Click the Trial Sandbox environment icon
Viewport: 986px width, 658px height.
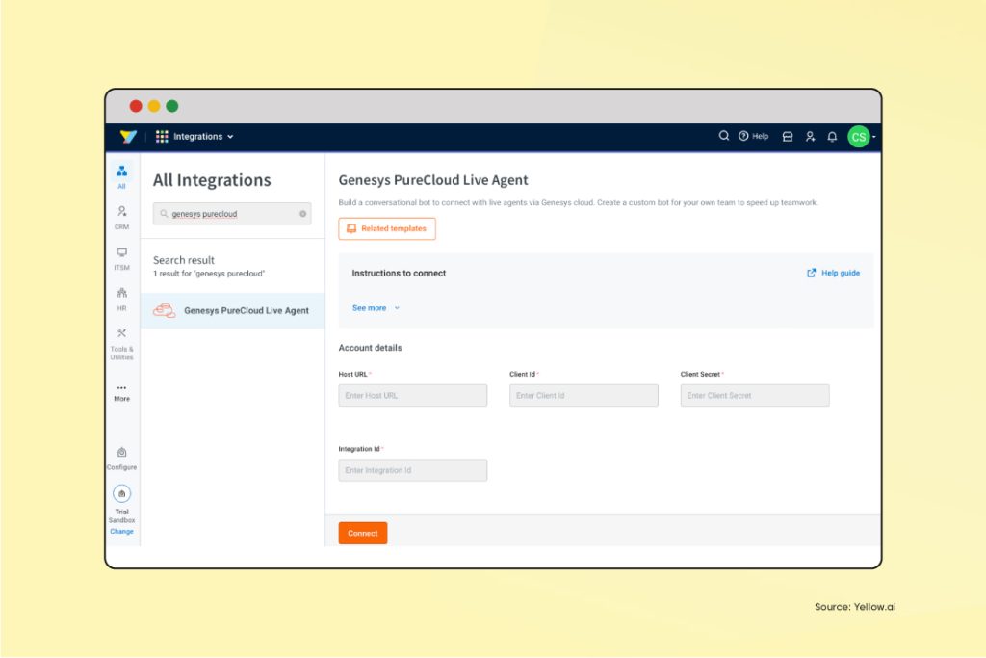point(122,494)
